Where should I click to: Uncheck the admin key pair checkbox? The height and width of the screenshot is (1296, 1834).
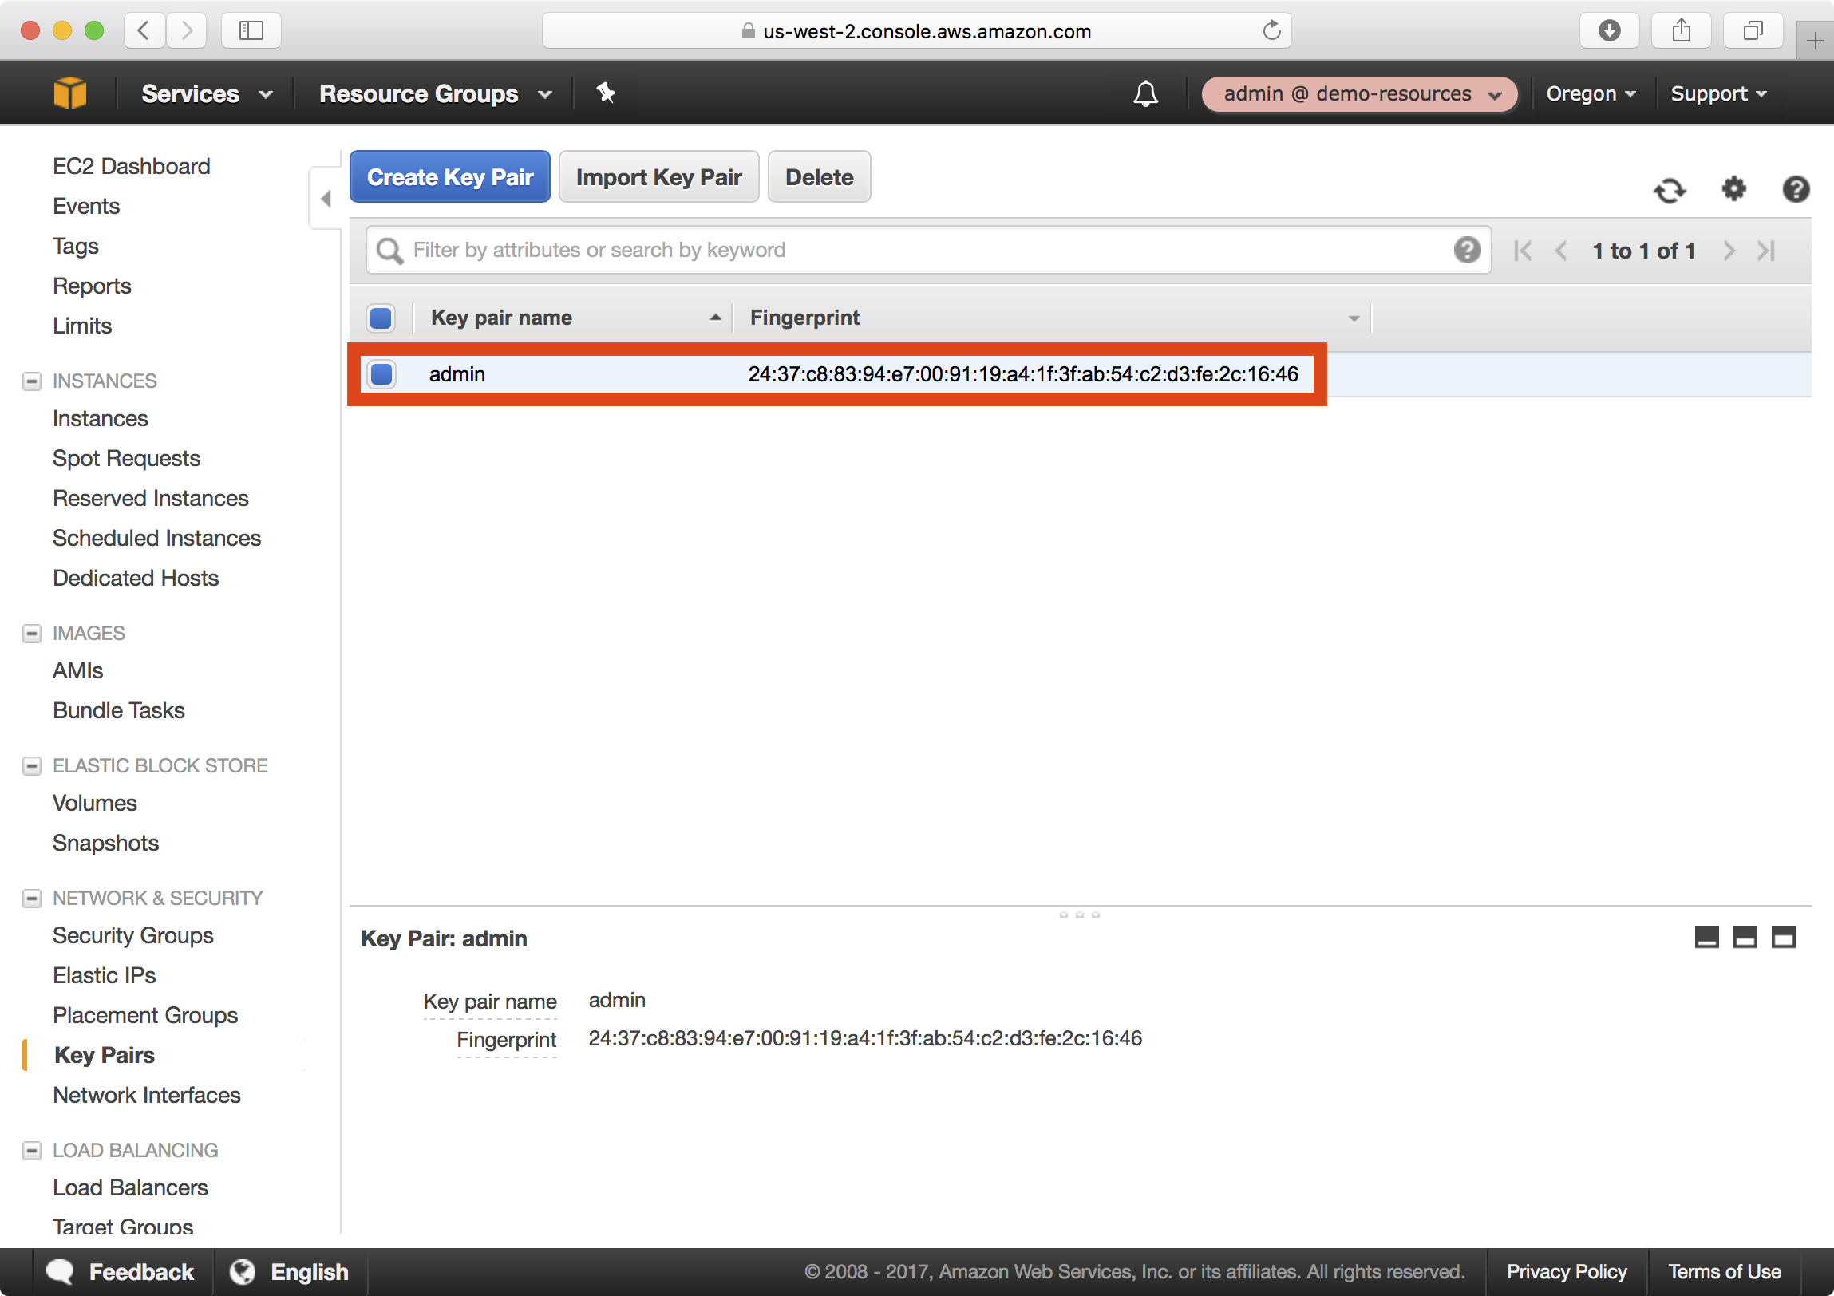click(381, 373)
